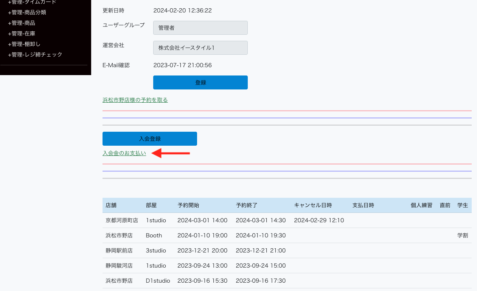Click the 予約開始 column header

click(188, 205)
